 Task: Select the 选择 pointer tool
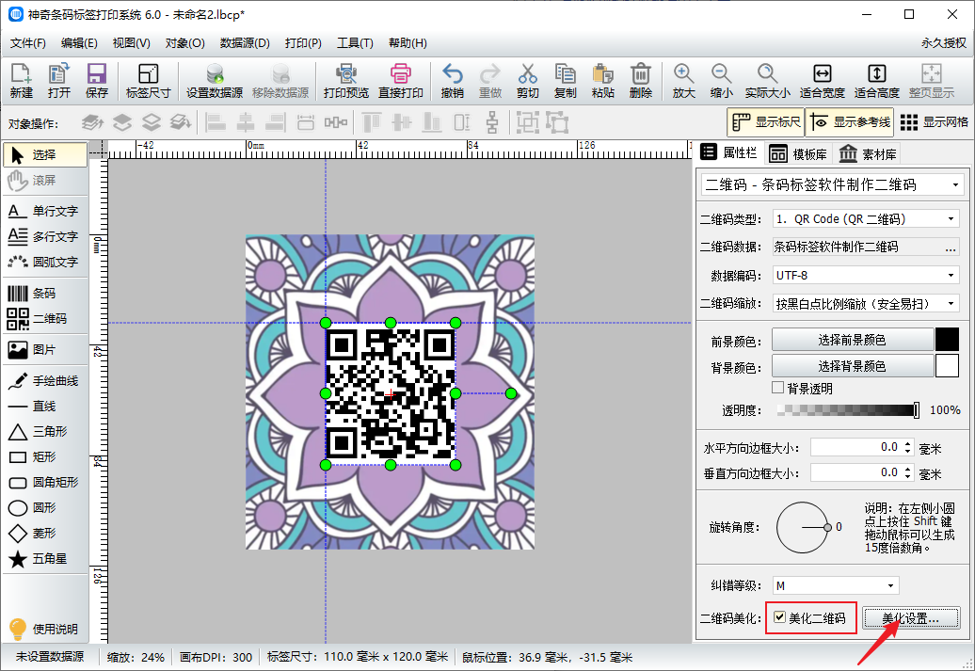(x=45, y=155)
